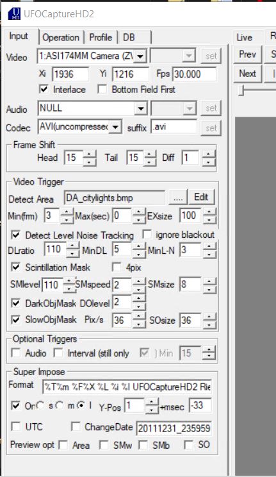Enable the Audio optional trigger
Image resolution: width=276 pixels, height=477 pixels.
pyautogui.click(x=16, y=353)
